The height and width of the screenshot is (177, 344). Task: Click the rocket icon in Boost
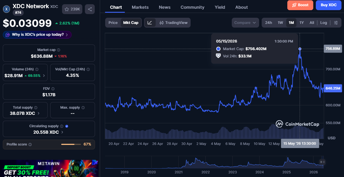click(294, 5)
